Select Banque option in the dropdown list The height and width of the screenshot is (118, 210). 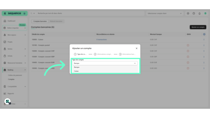pyautogui.click(x=105, y=67)
